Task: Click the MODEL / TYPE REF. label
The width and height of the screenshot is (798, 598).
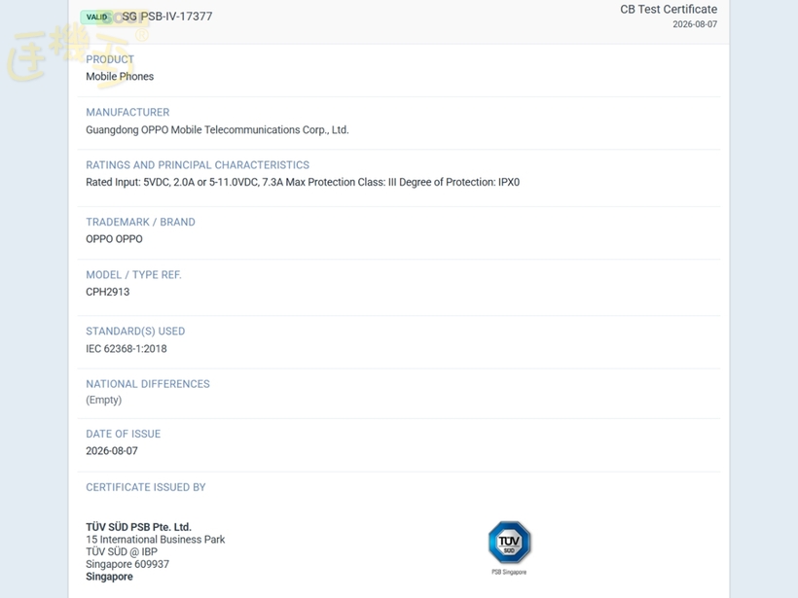Action: point(134,275)
